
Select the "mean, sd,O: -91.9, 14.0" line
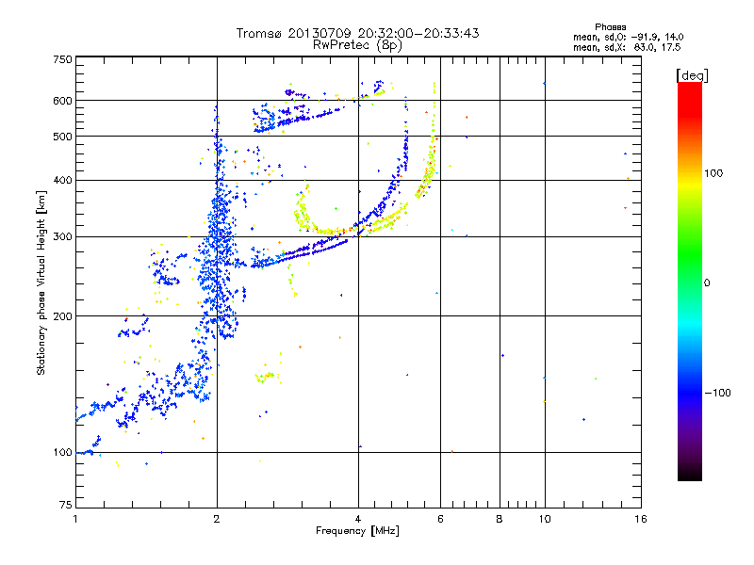(628, 38)
